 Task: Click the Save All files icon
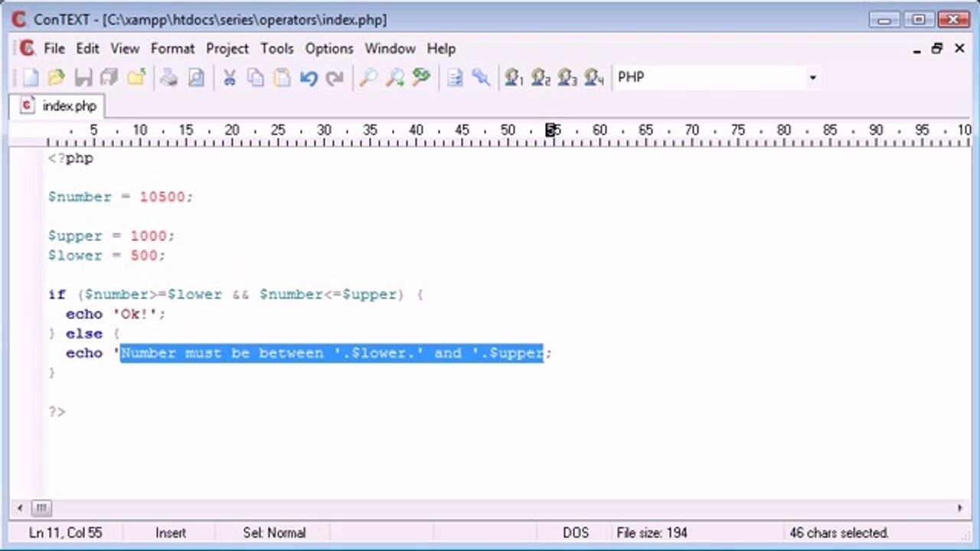coord(109,77)
